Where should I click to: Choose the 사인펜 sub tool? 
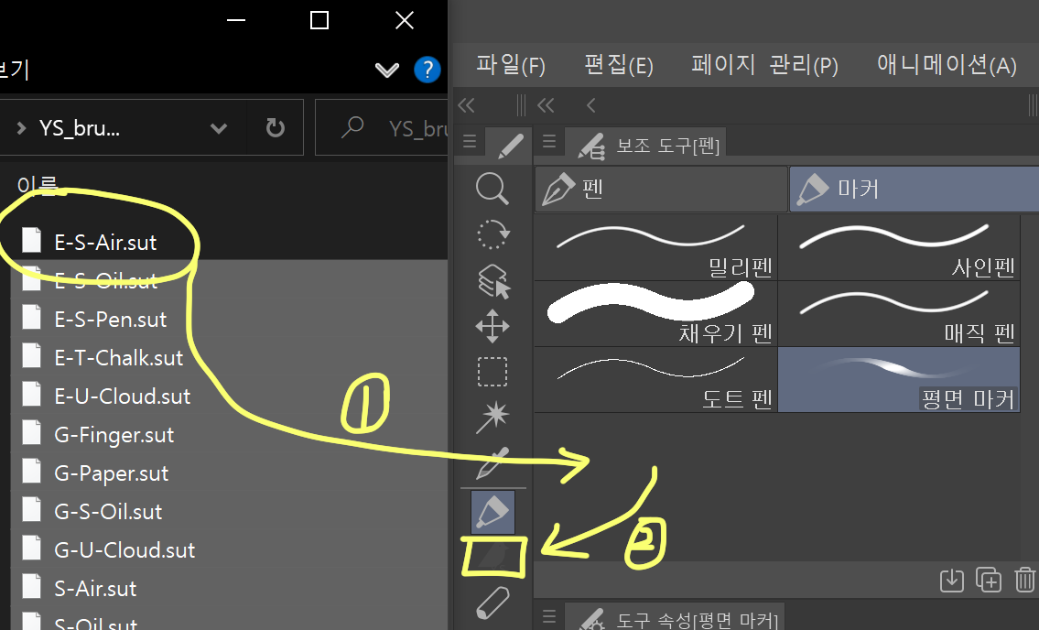coord(899,247)
